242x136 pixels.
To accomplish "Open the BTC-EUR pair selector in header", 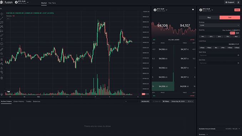I will pos(22,2).
